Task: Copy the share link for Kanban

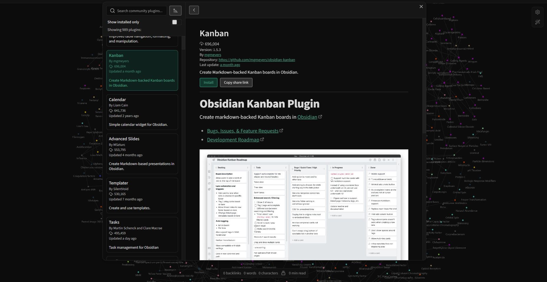Action: (x=236, y=83)
